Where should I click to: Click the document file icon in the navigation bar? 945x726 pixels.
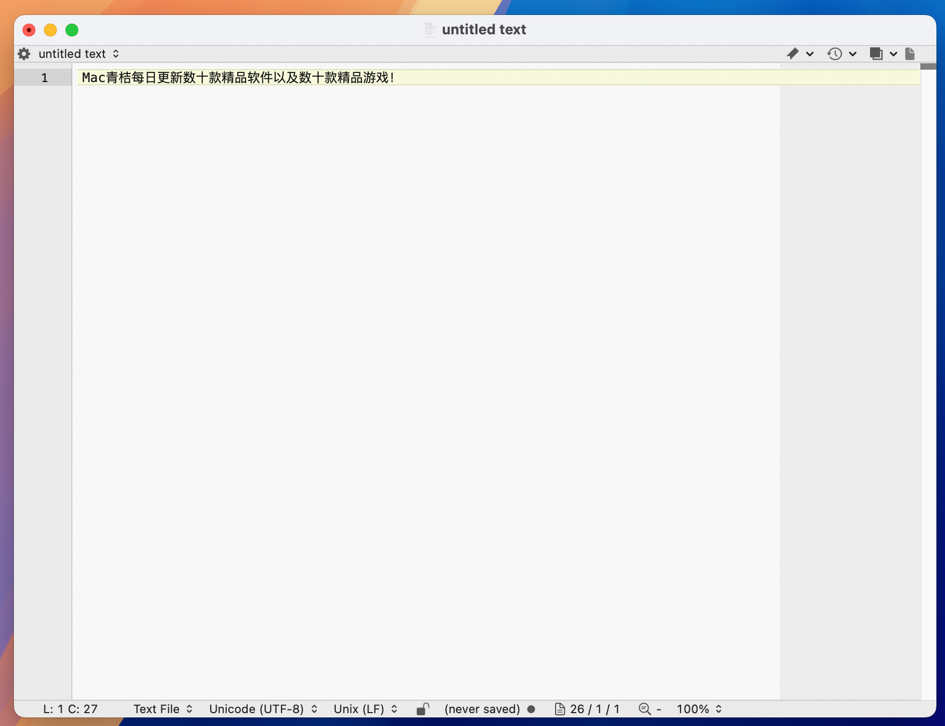click(910, 54)
